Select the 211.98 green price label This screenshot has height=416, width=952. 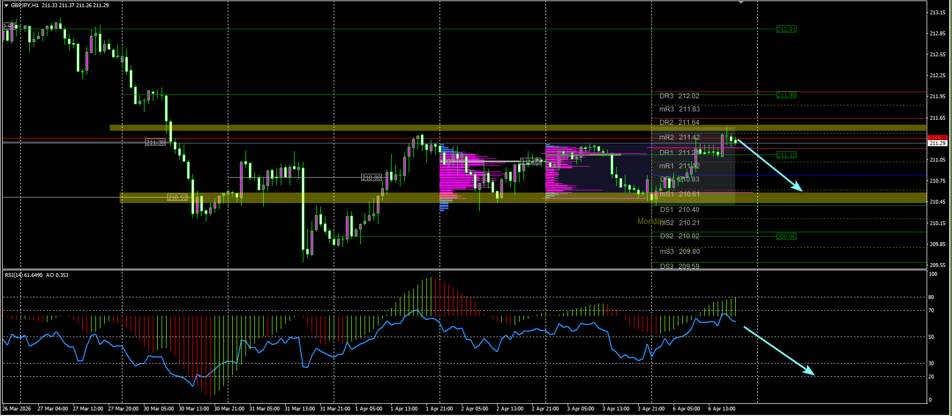pos(786,95)
